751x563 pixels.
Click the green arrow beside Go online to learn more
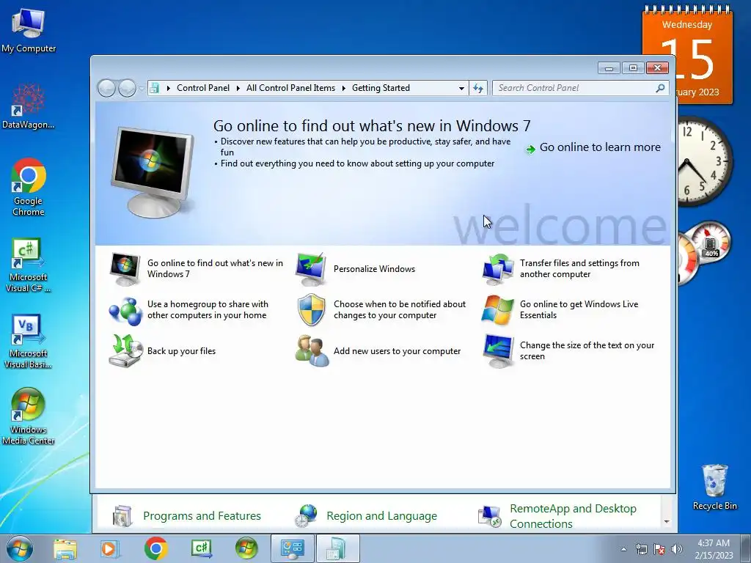(x=530, y=150)
